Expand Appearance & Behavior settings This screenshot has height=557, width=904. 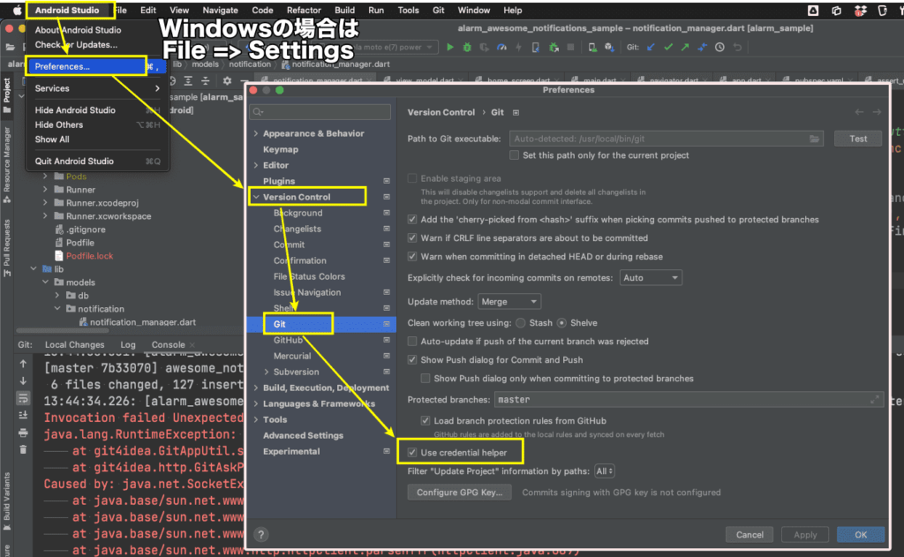coord(256,133)
